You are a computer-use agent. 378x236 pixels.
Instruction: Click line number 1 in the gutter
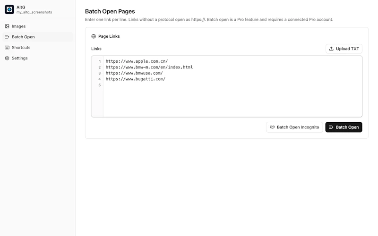(x=100, y=61)
